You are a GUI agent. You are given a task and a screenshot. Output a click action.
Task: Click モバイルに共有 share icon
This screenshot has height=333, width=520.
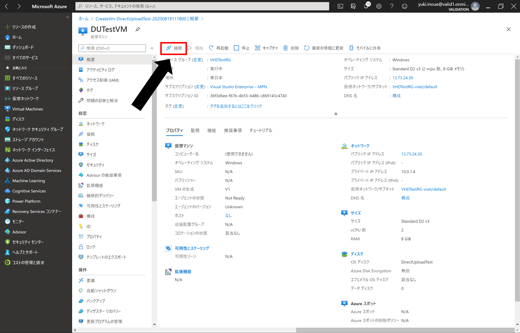tap(351, 48)
